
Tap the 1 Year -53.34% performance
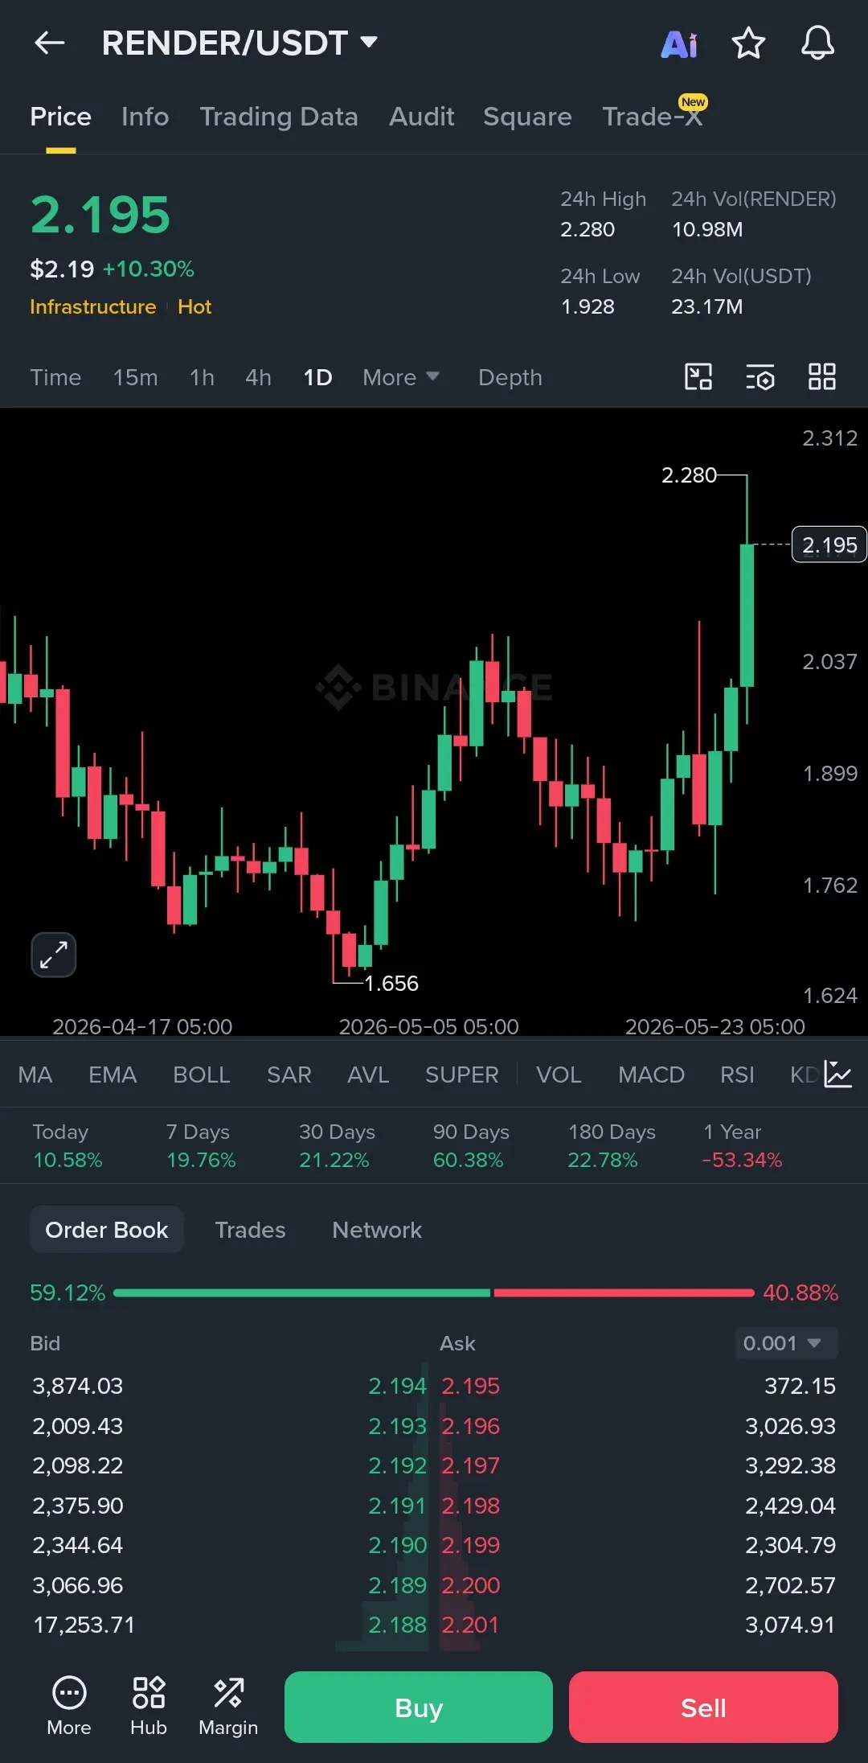coord(742,1145)
